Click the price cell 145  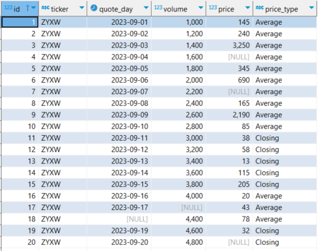click(x=229, y=22)
